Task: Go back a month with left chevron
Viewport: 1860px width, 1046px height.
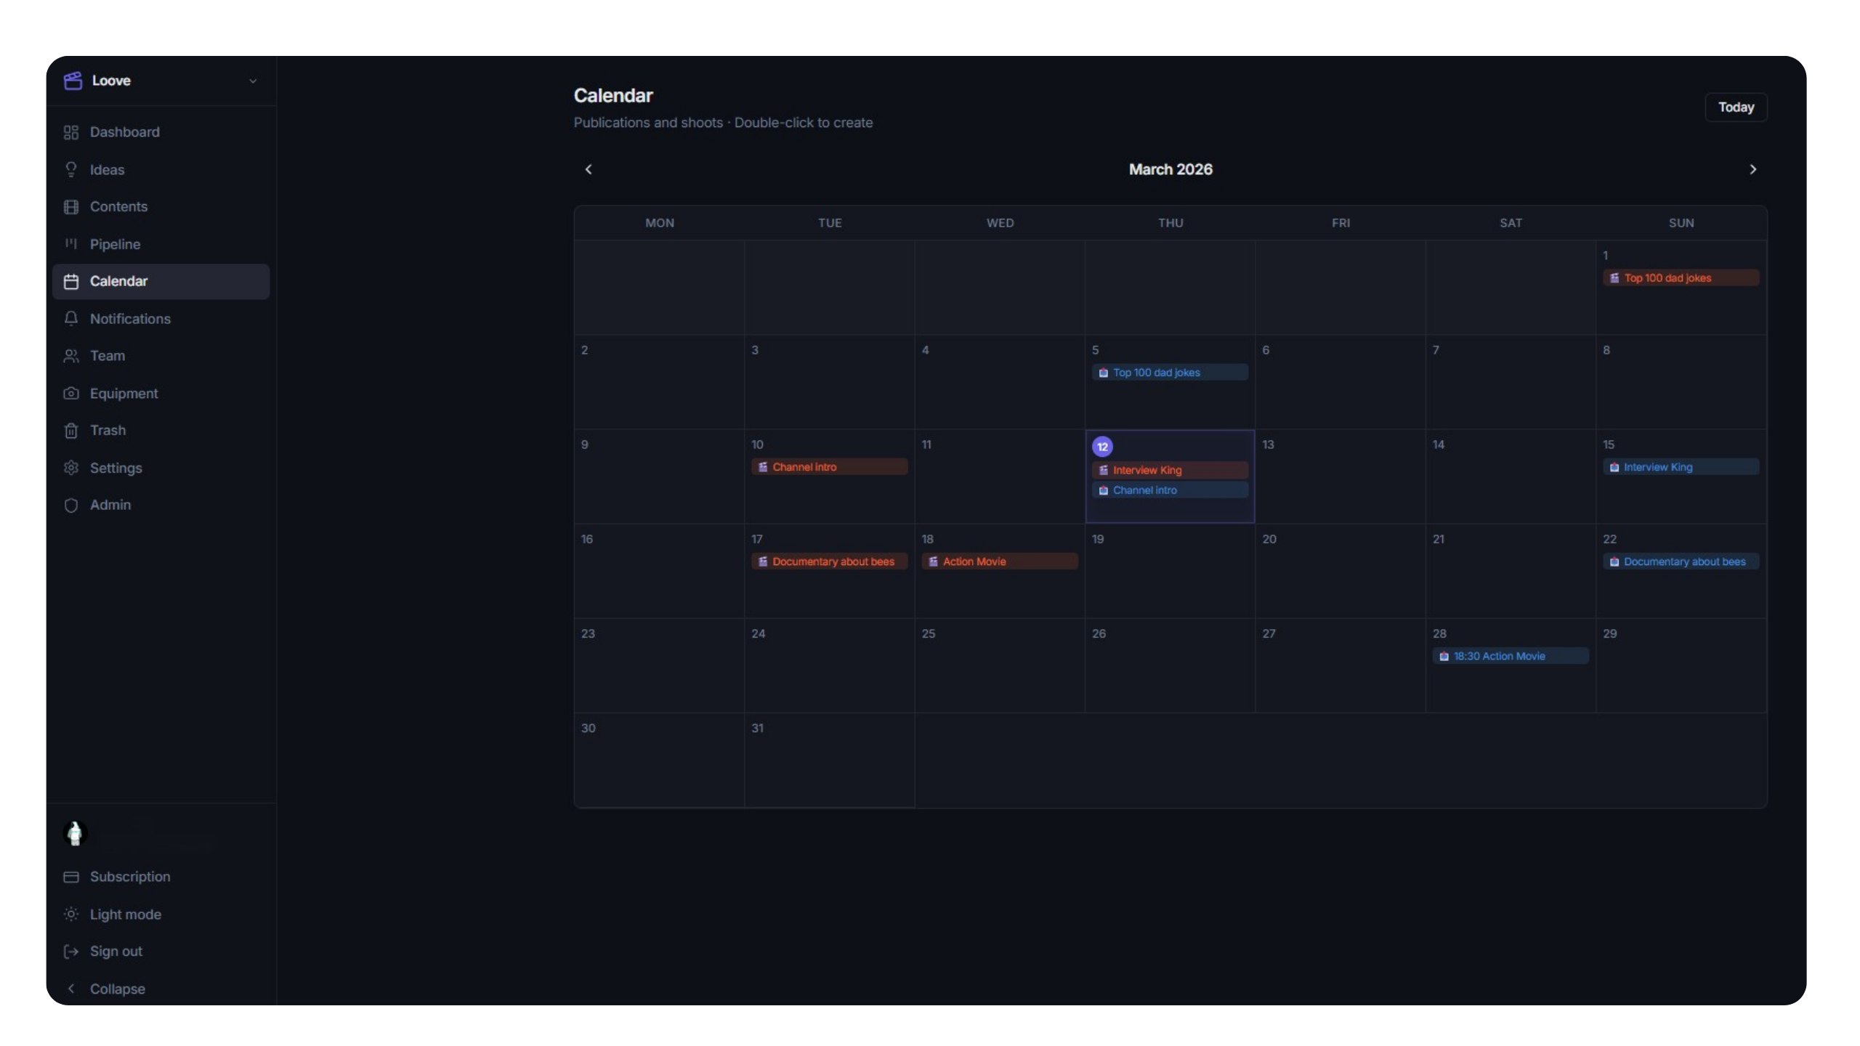Action: point(589,169)
